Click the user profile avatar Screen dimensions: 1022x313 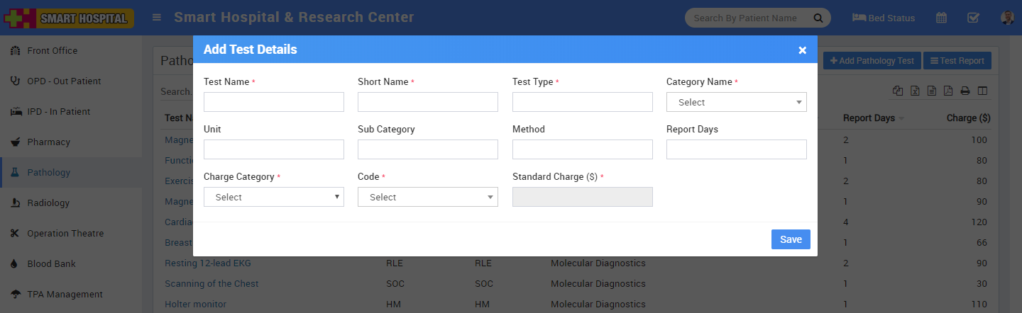1006,18
